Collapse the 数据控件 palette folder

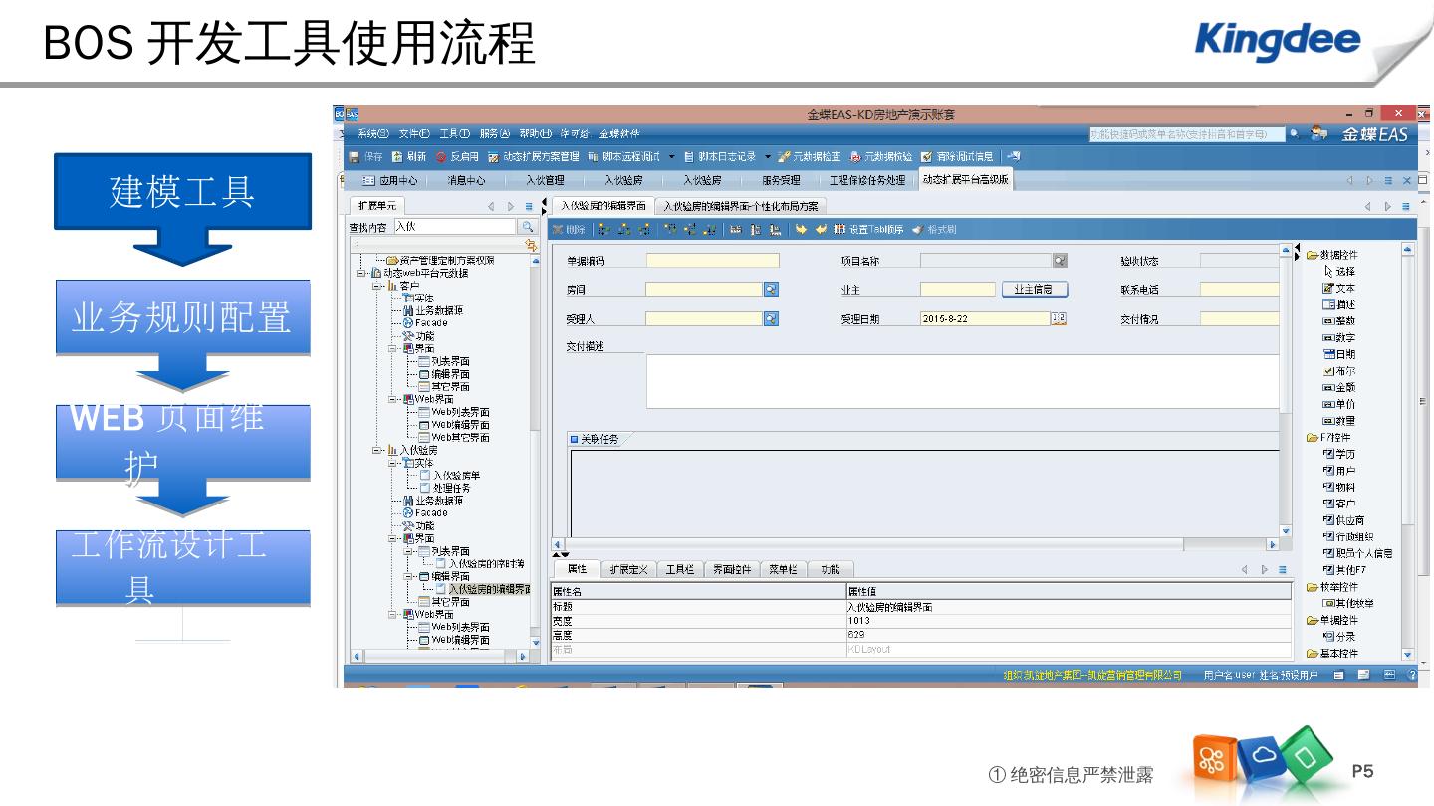[1313, 255]
